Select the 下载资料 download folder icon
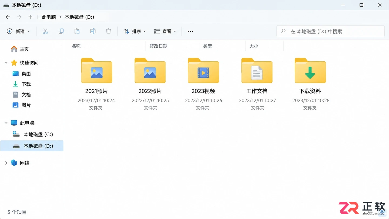Image resolution: width=389 pixels, height=219 pixels. (310, 71)
